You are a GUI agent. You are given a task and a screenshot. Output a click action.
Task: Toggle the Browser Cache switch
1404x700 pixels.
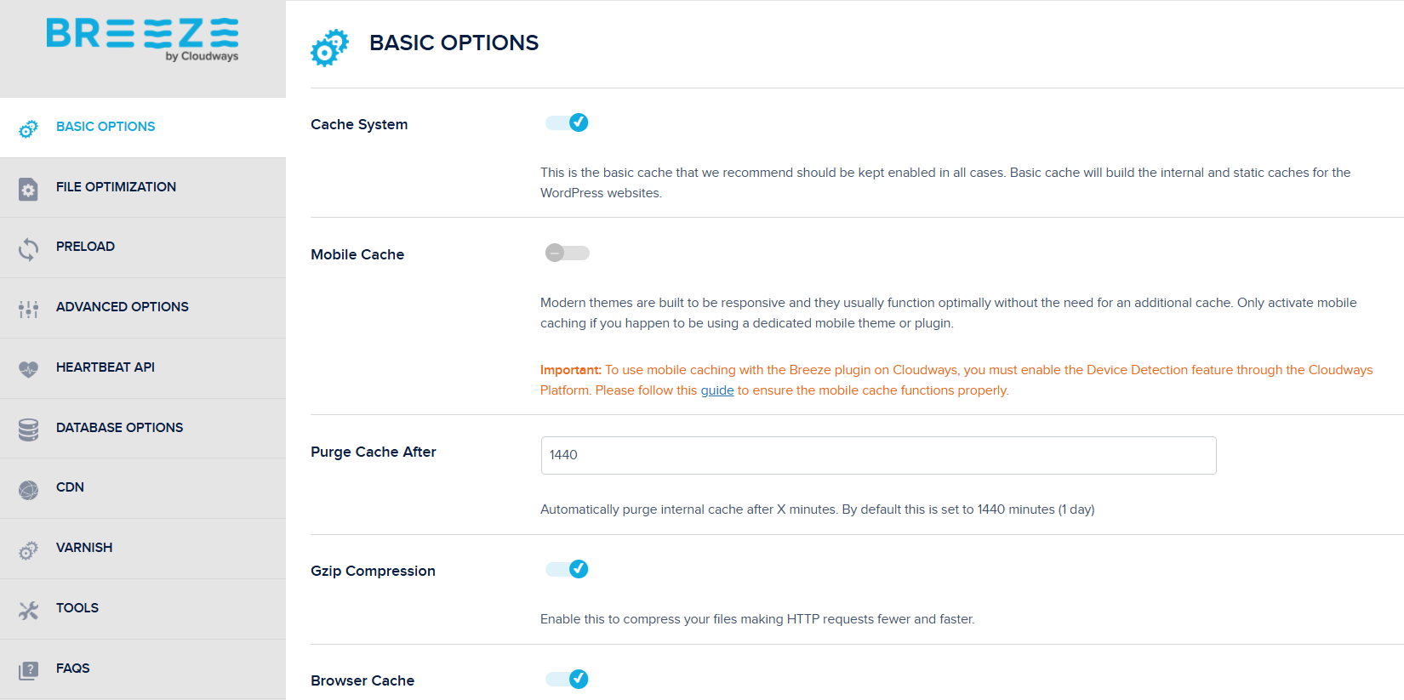[567, 679]
